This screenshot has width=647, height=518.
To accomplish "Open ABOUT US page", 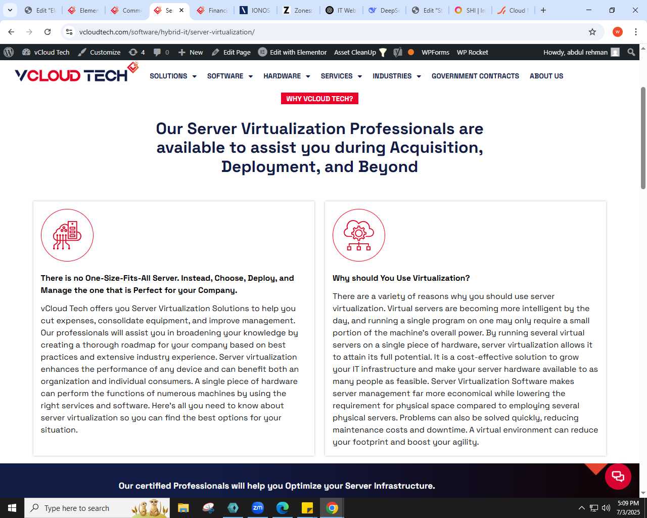I will click(x=546, y=76).
